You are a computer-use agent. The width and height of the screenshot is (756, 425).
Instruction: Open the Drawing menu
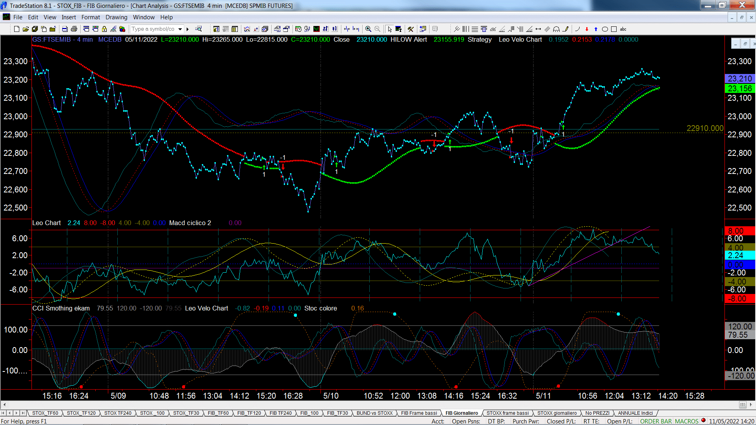pos(117,17)
